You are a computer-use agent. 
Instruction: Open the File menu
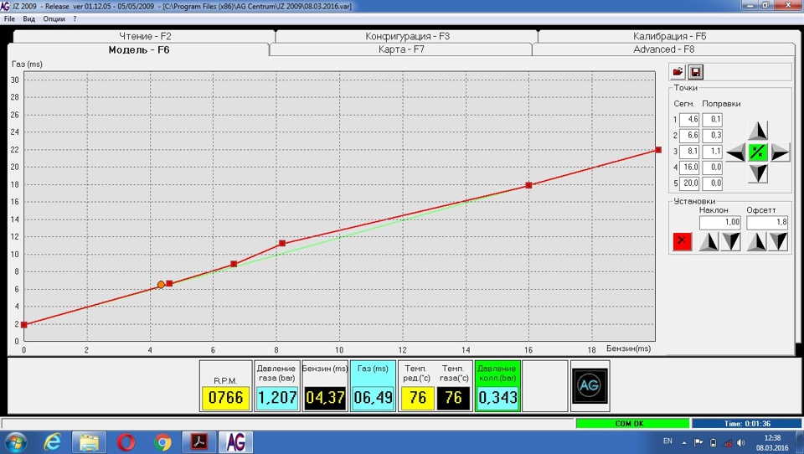pyautogui.click(x=9, y=18)
